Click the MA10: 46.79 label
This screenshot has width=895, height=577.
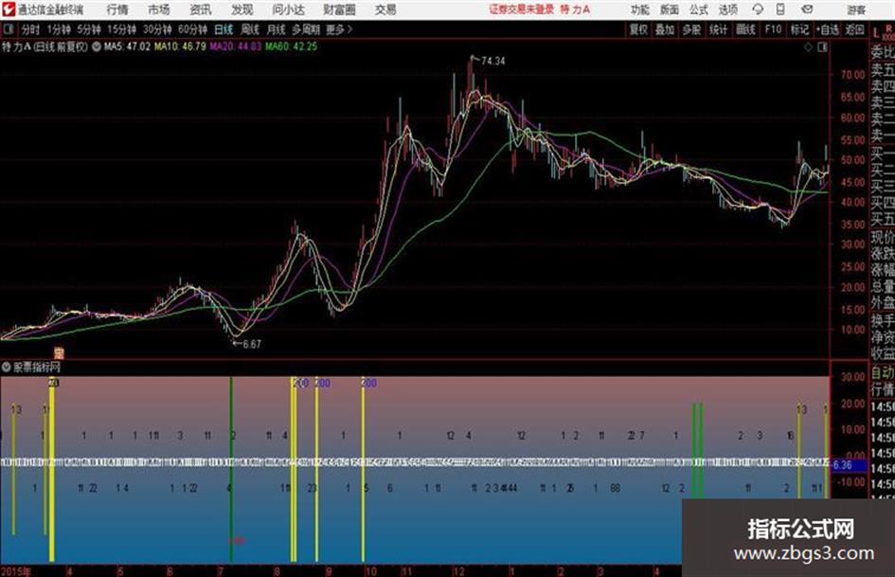coord(180,46)
